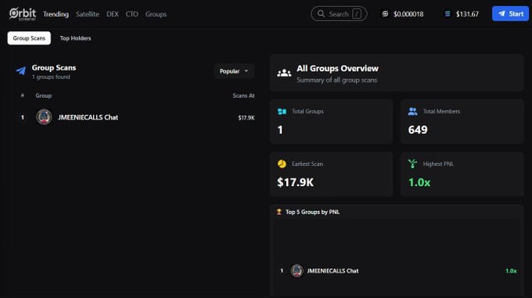The height and width of the screenshot is (298, 532).
Task: Click the paper plane icon by Group Scans
Action: (x=21, y=71)
